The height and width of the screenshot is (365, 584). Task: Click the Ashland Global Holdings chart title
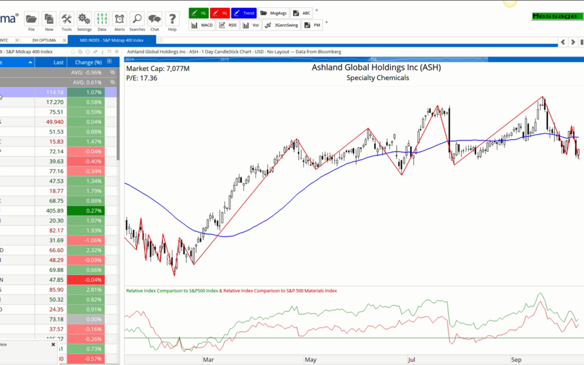point(376,68)
